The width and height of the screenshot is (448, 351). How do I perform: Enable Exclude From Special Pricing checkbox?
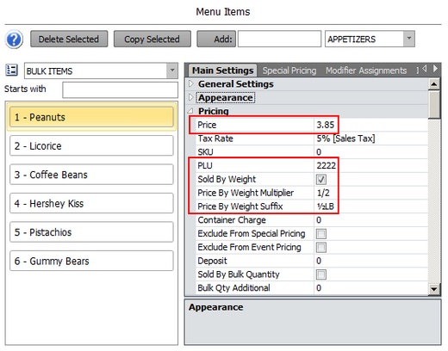pyautogui.click(x=321, y=234)
